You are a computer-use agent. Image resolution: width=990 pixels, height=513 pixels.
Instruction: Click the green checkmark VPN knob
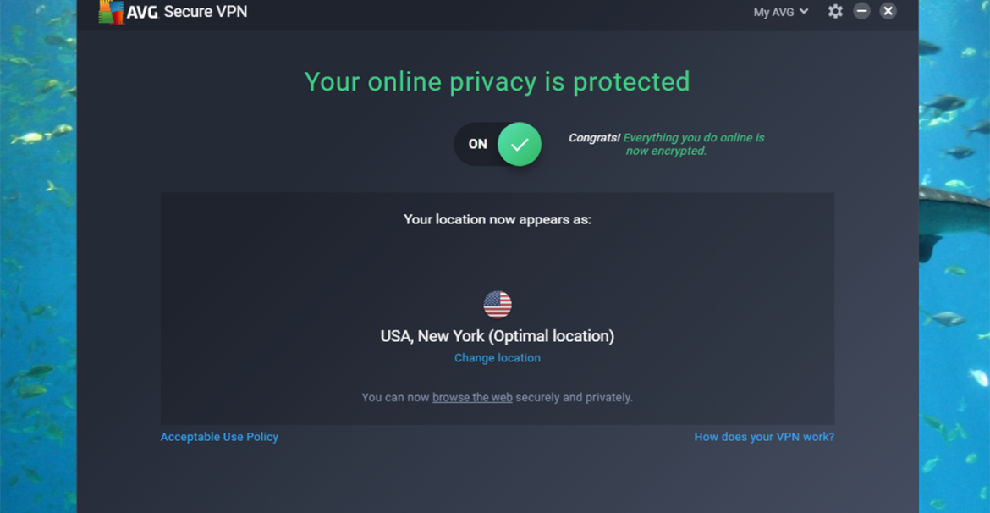(x=519, y=144)
